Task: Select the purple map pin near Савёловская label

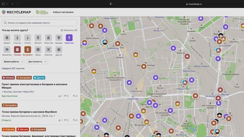Action: [x=129, y=83]
